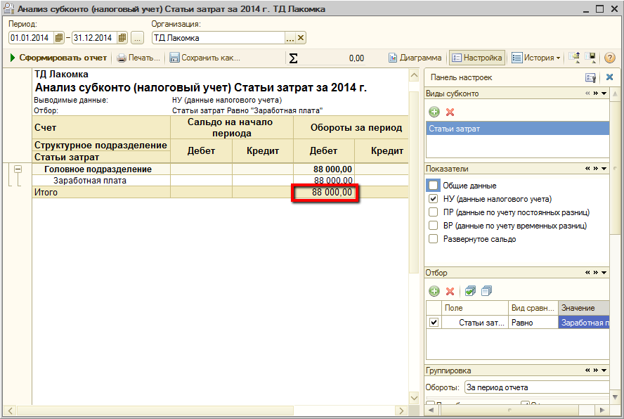Viewport: 624px width, 419px height.
Task: Toggle the Настройка toolbar button
Action: [476, 58]
